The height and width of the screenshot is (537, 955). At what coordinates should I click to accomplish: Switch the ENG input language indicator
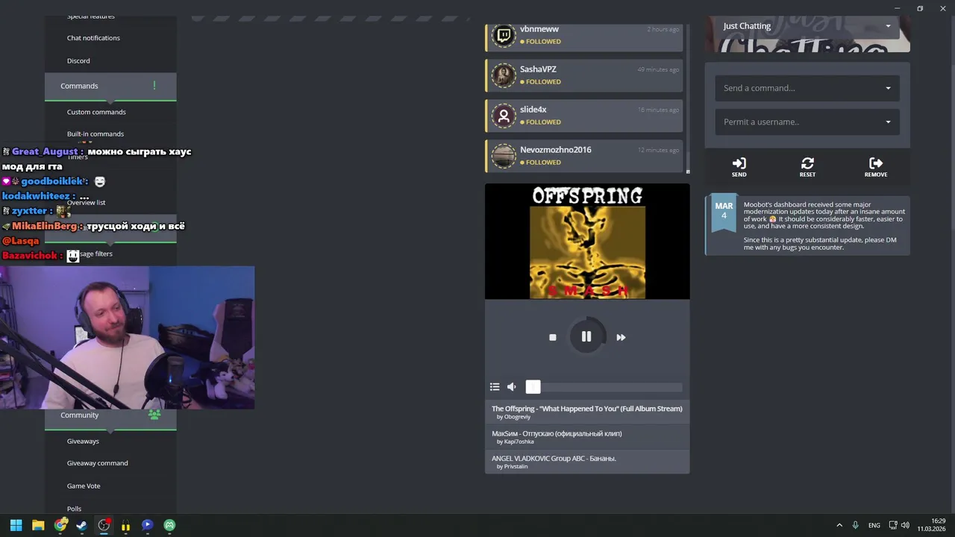[x=874, y=525]
